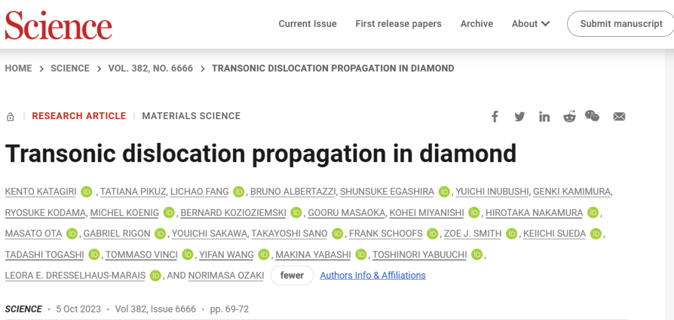
Task: Expand the About dropdown menu
Action: click(x=530, y=24)
